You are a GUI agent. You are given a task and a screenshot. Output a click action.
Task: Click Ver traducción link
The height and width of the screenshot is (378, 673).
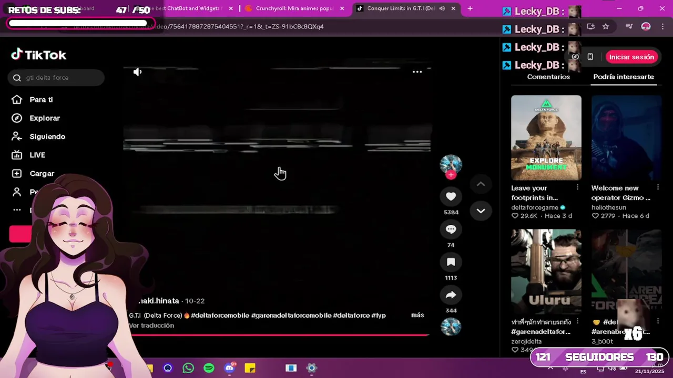tap(151, 325)
